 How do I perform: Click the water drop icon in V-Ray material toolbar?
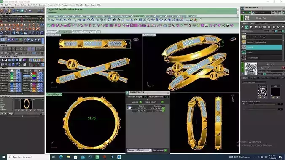point(242,27)
